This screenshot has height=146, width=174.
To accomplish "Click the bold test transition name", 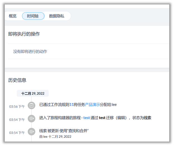I will point(102,118).
